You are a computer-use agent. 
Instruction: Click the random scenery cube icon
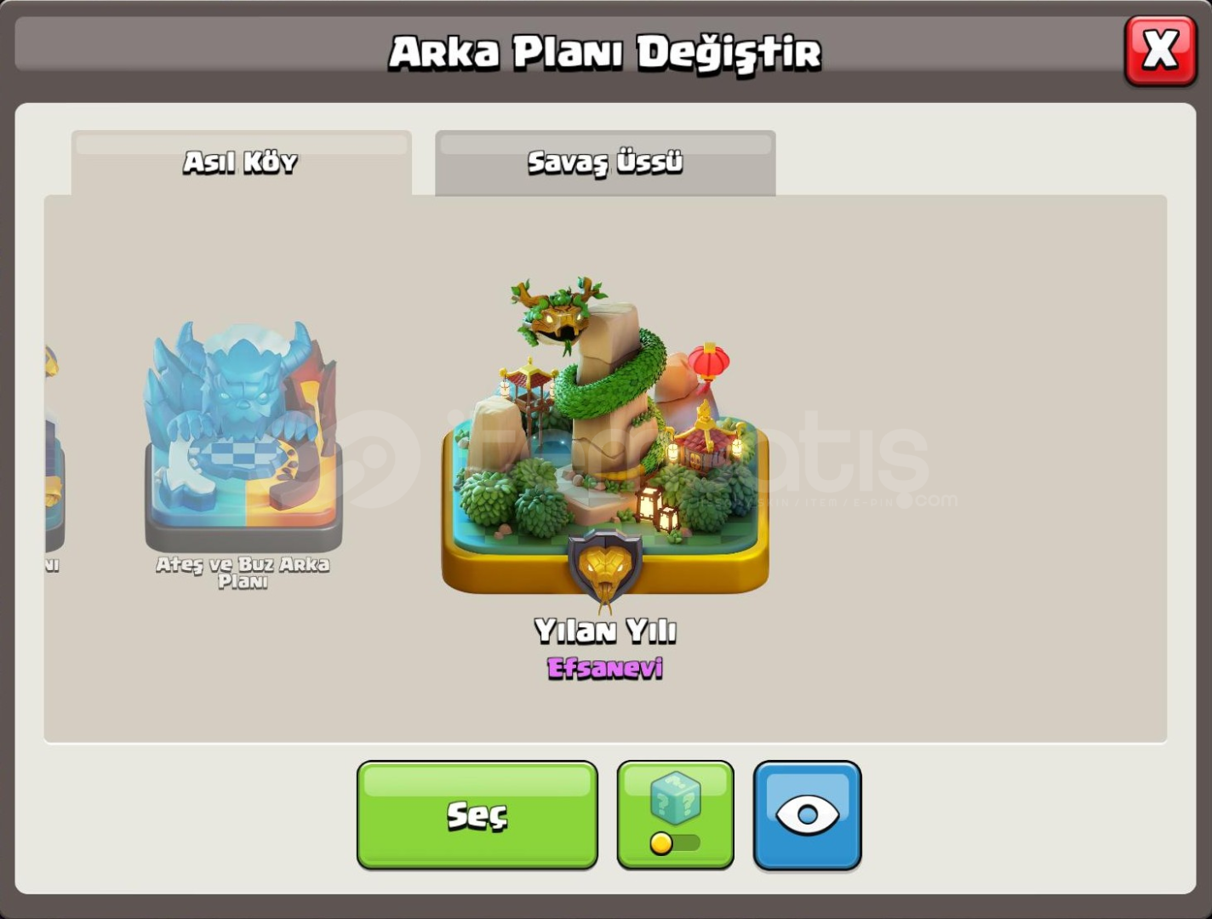click(676, 798)
